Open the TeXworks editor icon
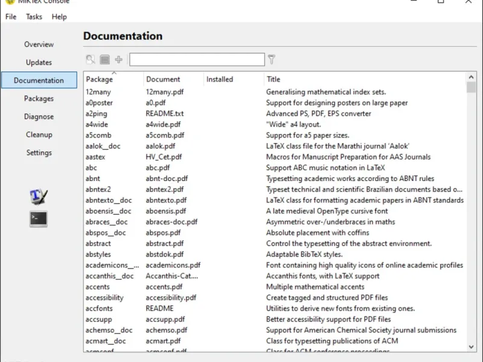This screenshot has height=362, width=483. point(39,197)
